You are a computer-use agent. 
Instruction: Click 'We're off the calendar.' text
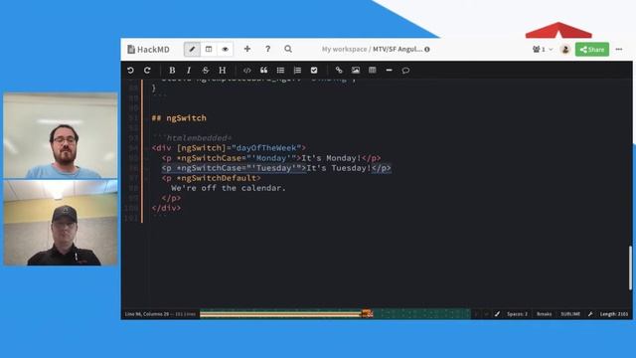pos(229,188)
